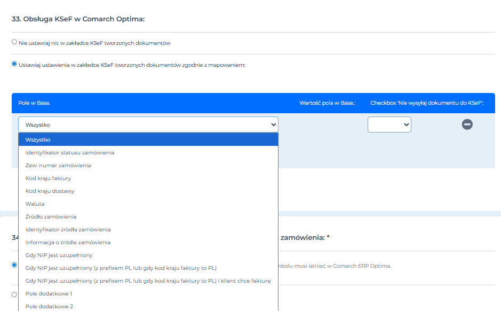The width and height of the screenshot is (501, 311).
Task: Choose 'Gdy NIP jest uzupełniony' option
Action: tap(148, 255)
